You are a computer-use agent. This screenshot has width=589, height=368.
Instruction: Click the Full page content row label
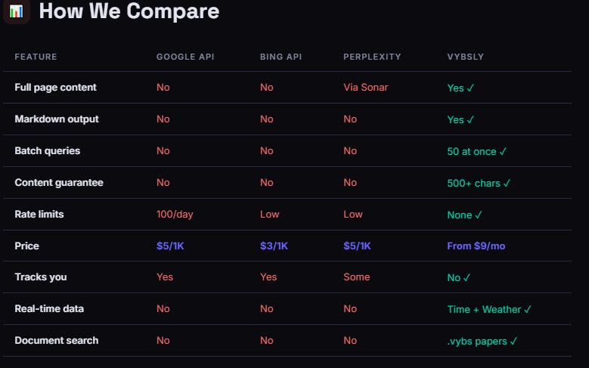[x=56, y=88]
